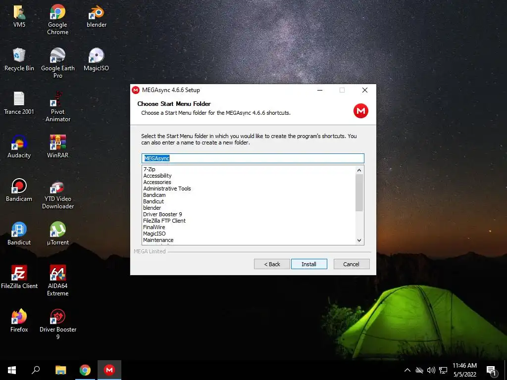Image resolution: width=507 pixels, height=380 pixels.
Task: Select the Audacity desktop shortcut
Action: point(19,146)
